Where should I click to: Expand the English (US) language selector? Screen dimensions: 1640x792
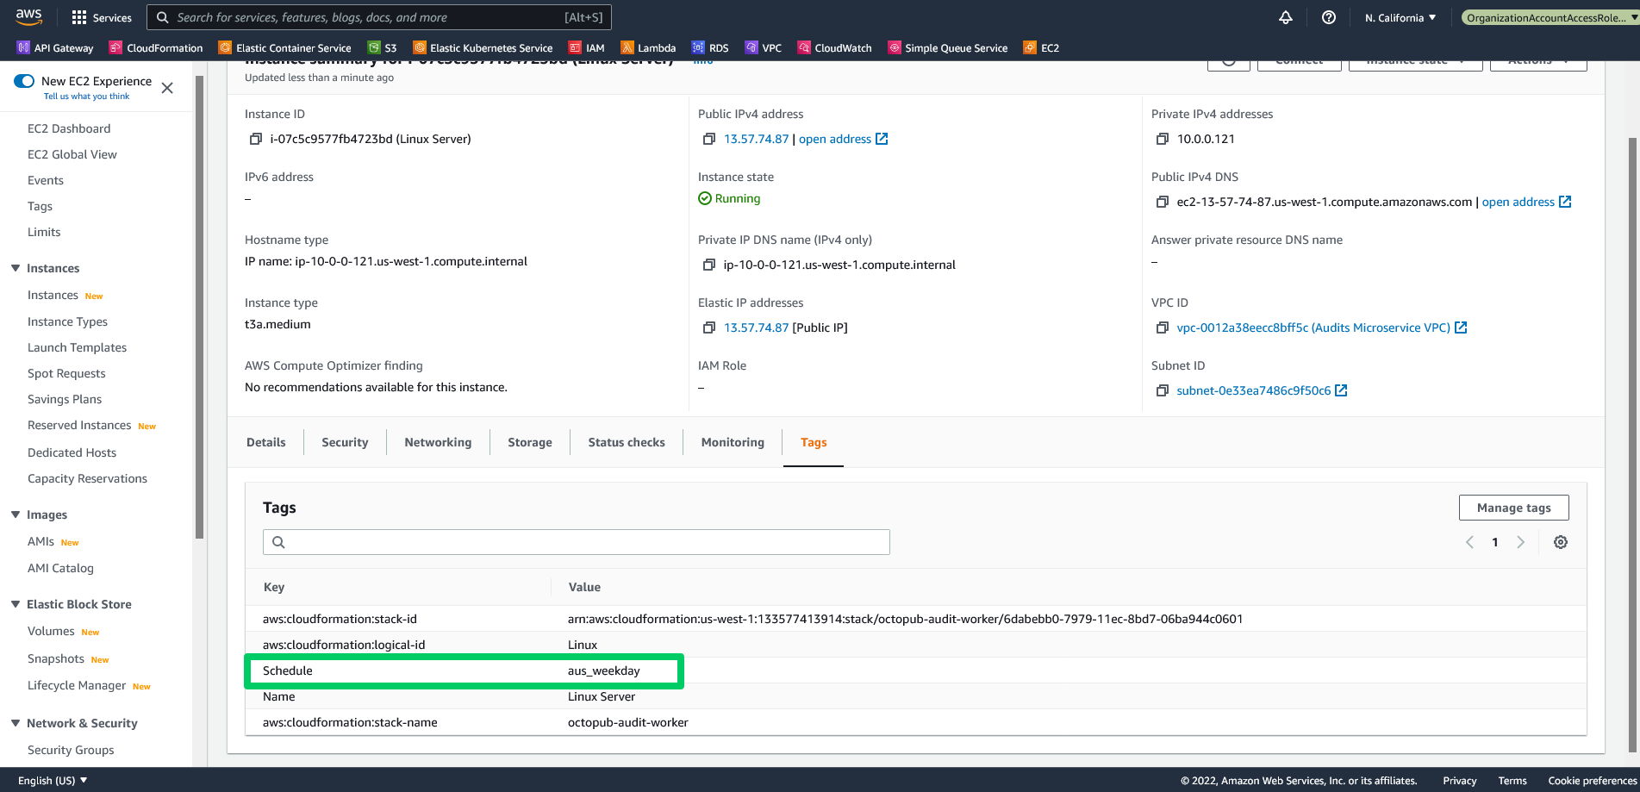[52, 780]
